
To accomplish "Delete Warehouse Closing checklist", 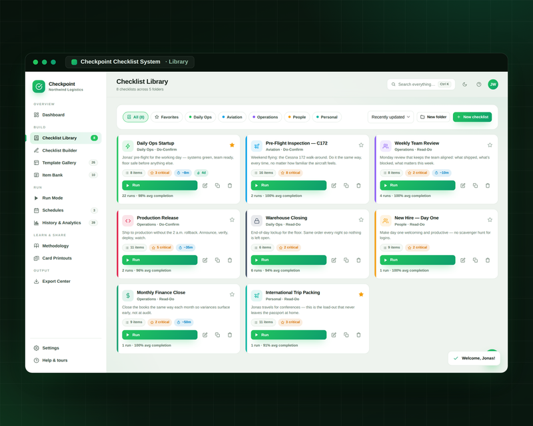I will (358, 260).
